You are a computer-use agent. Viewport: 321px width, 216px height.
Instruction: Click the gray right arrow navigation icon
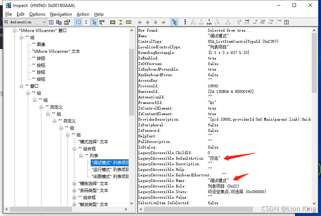tap(163, 22)
